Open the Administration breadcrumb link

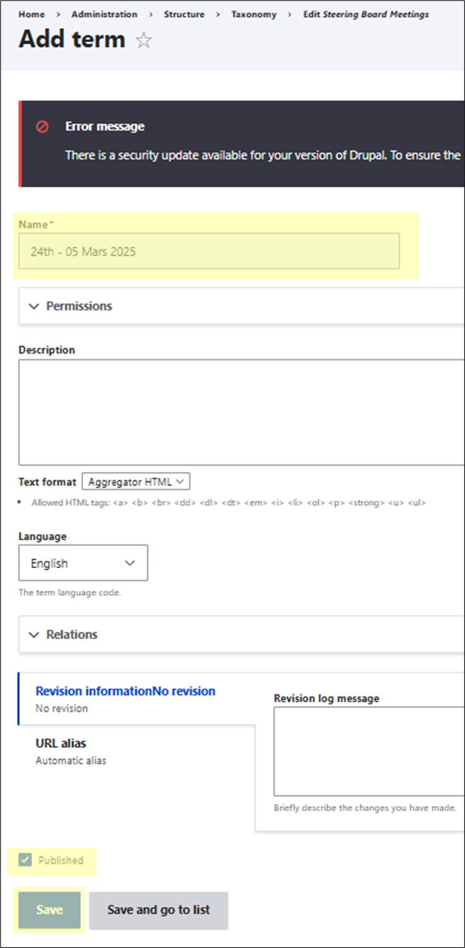pyautogui.click(x=104, y=14)
